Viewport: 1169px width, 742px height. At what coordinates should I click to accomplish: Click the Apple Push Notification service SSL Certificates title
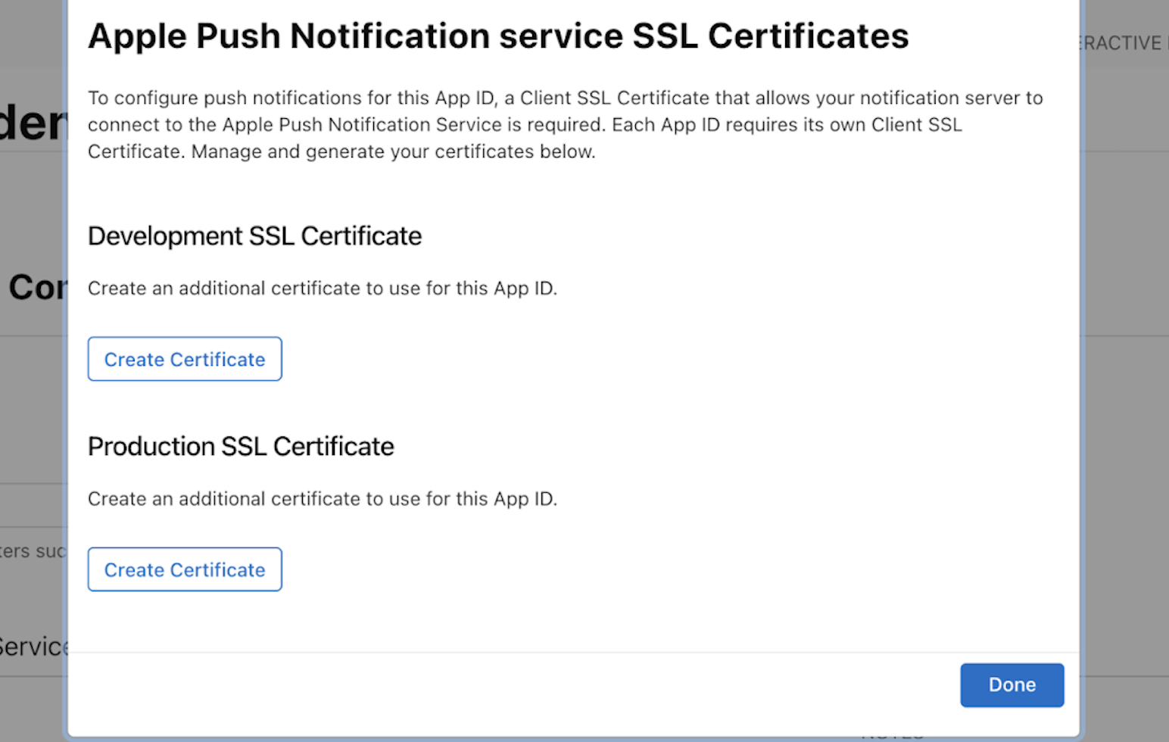tap(498, 36)
